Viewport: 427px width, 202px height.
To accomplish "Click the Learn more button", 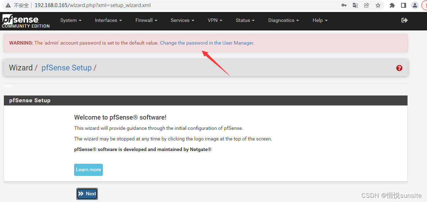I will click(88, 170).
